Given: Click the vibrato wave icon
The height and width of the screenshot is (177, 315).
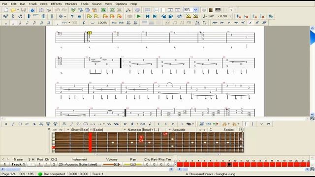Looking at the screenshot, I should [x=109, y=124].
